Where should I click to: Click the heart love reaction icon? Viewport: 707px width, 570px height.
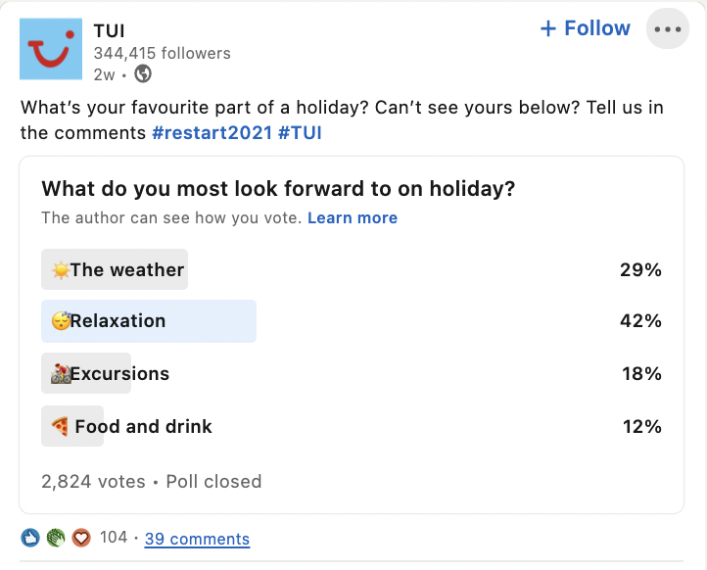point(81,538)
